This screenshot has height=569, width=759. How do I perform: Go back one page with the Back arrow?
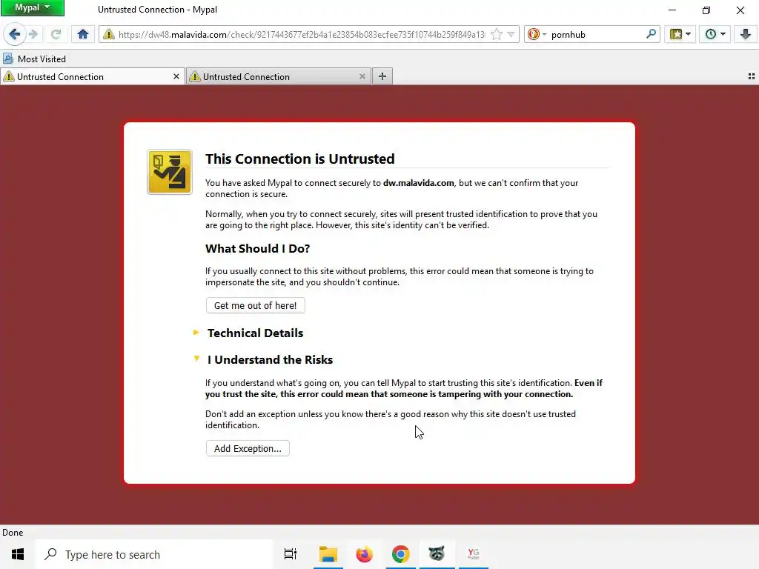(14, 34)
